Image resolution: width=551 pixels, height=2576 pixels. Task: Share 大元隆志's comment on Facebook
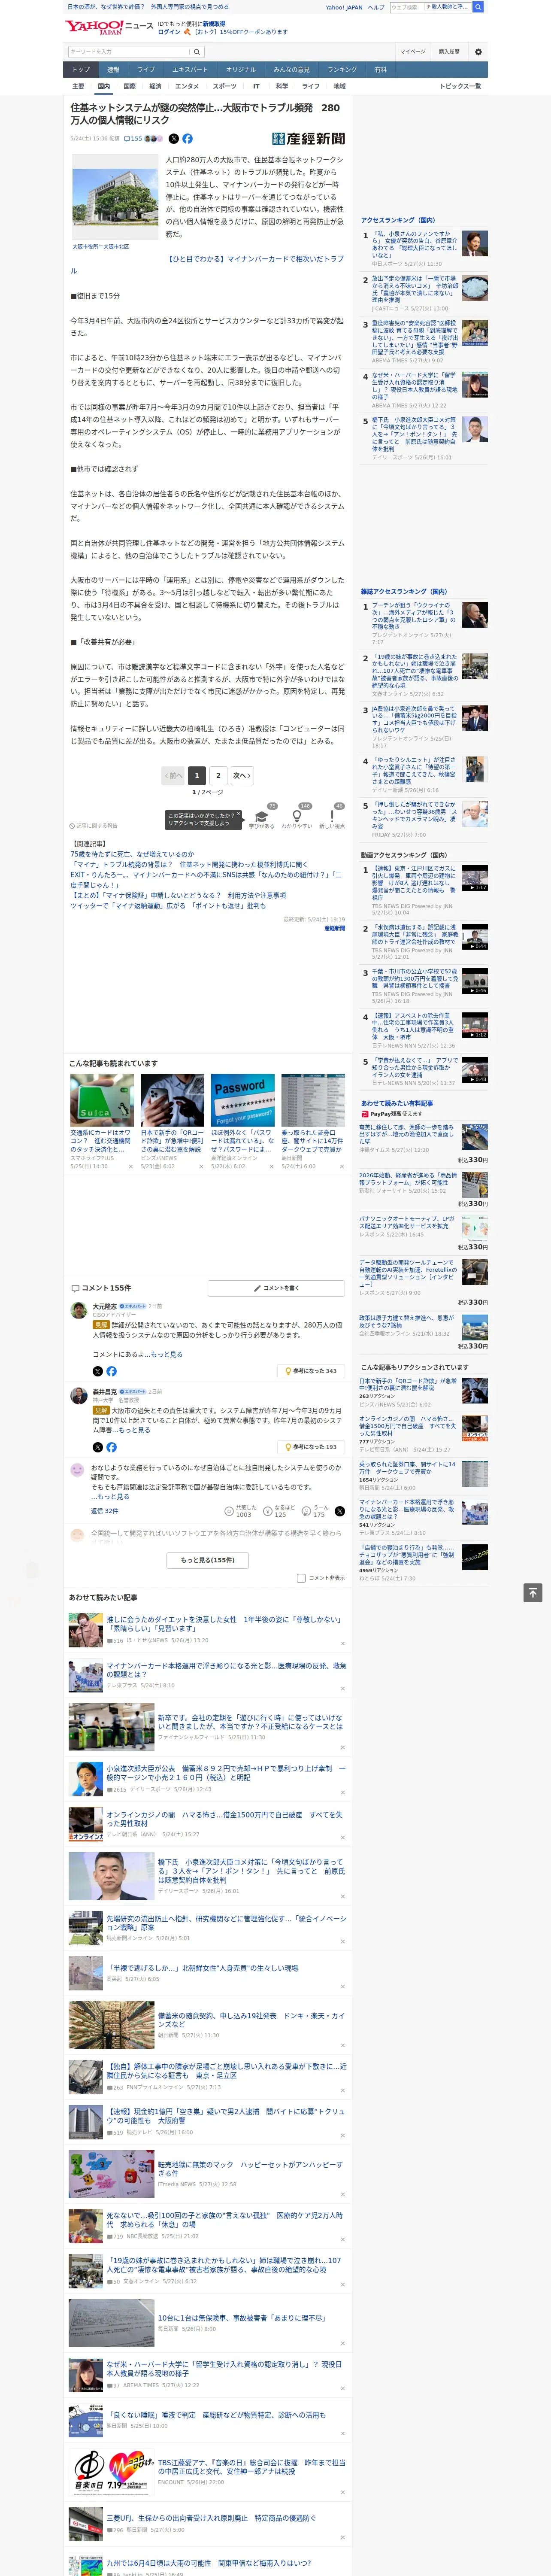point(111,1371)
